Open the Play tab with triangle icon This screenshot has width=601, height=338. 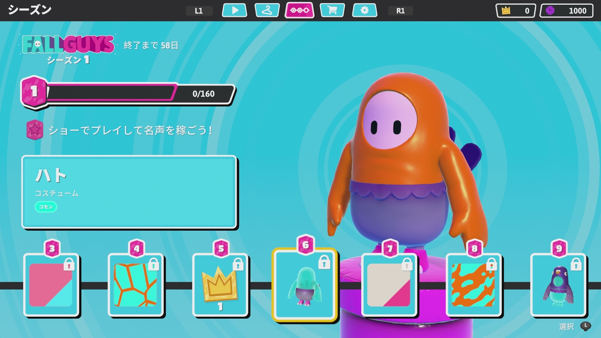point(234,10)
